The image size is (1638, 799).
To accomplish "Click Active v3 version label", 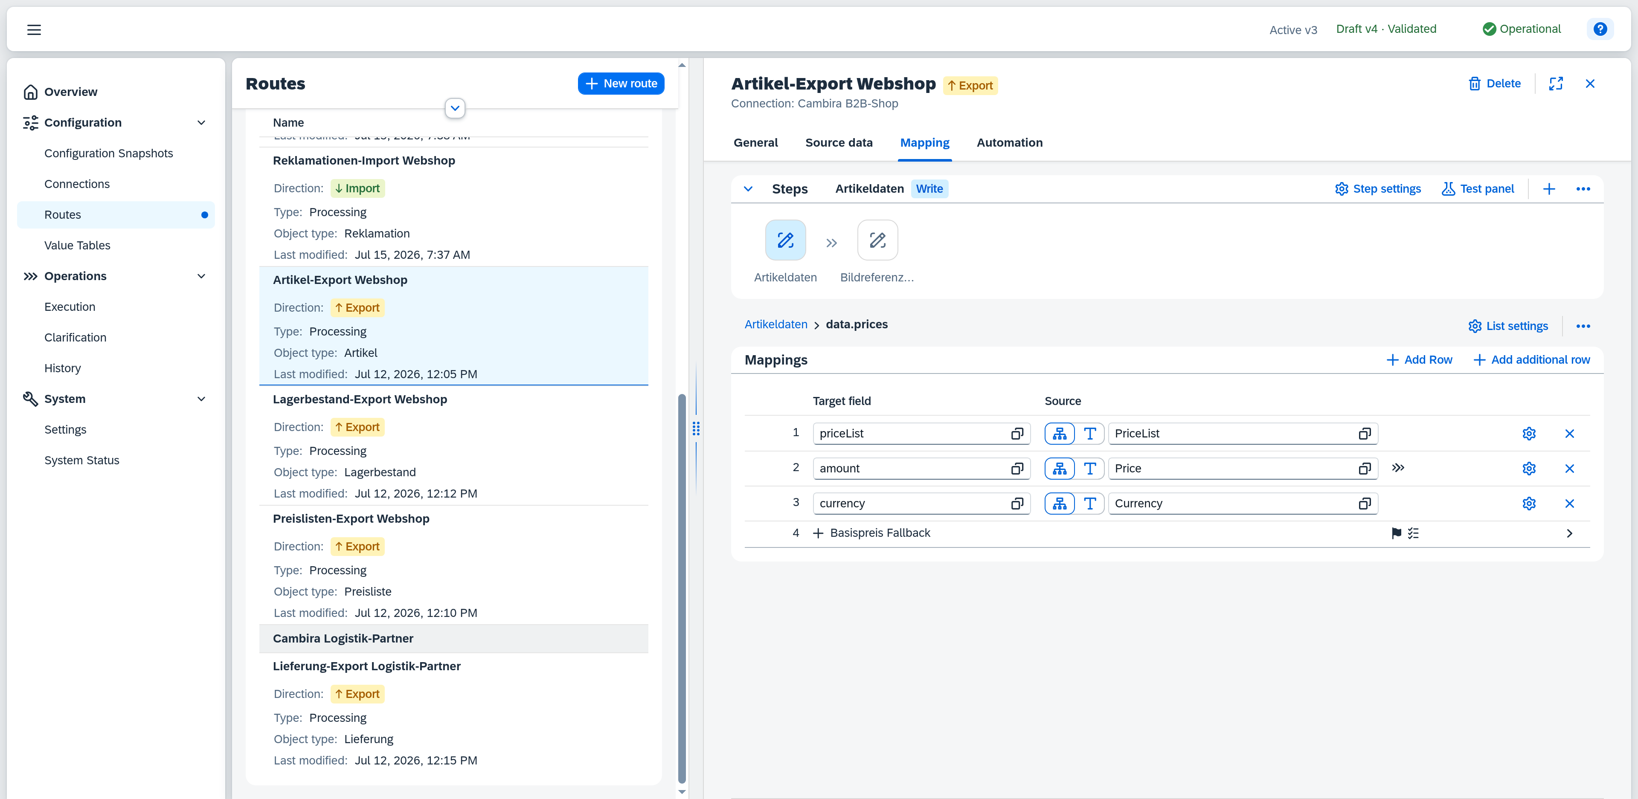I will coord(1293,30).
